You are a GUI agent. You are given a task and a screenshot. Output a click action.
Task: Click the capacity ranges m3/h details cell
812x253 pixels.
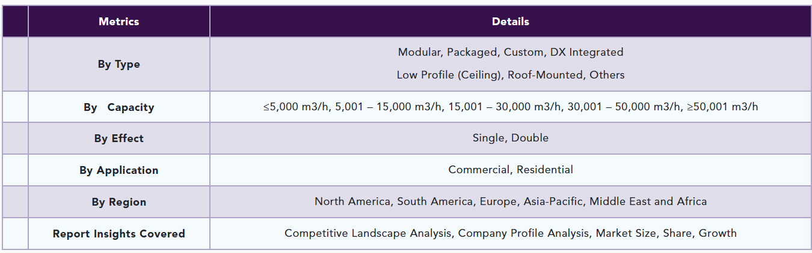point(511,107)
